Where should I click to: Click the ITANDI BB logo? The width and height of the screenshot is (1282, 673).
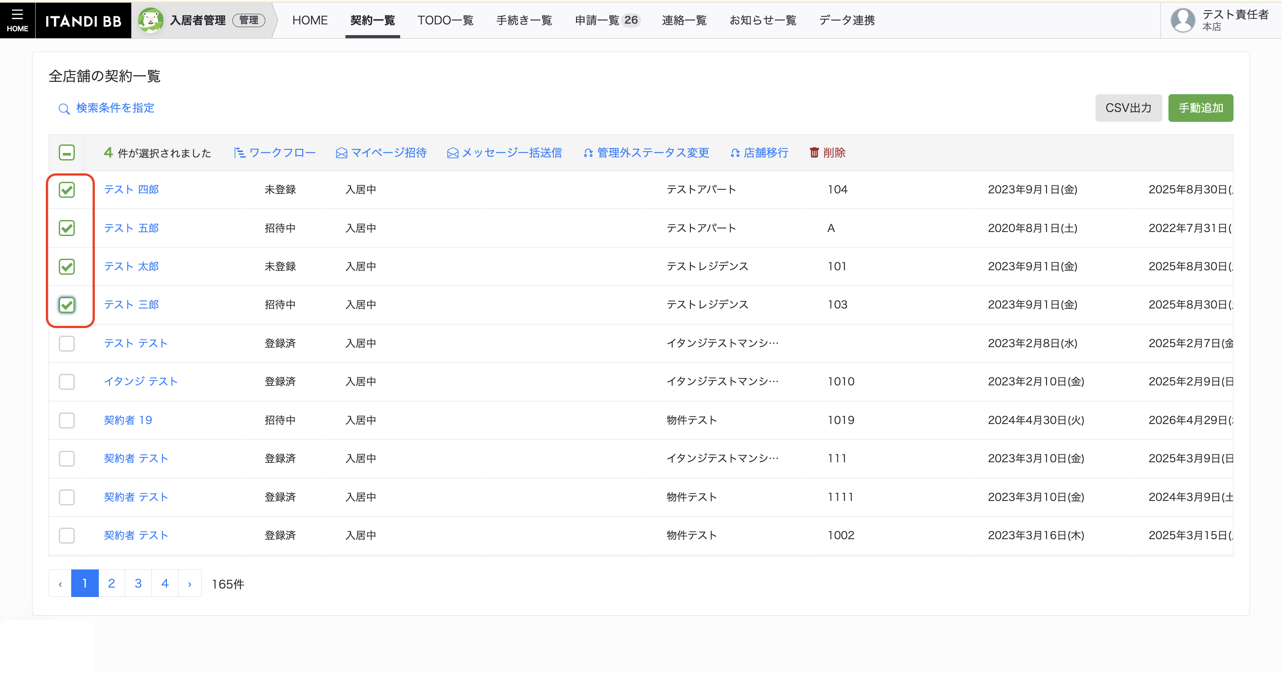pos(83,20)
